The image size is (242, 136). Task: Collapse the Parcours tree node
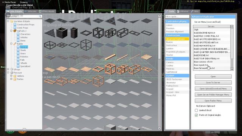click(8, 73)
